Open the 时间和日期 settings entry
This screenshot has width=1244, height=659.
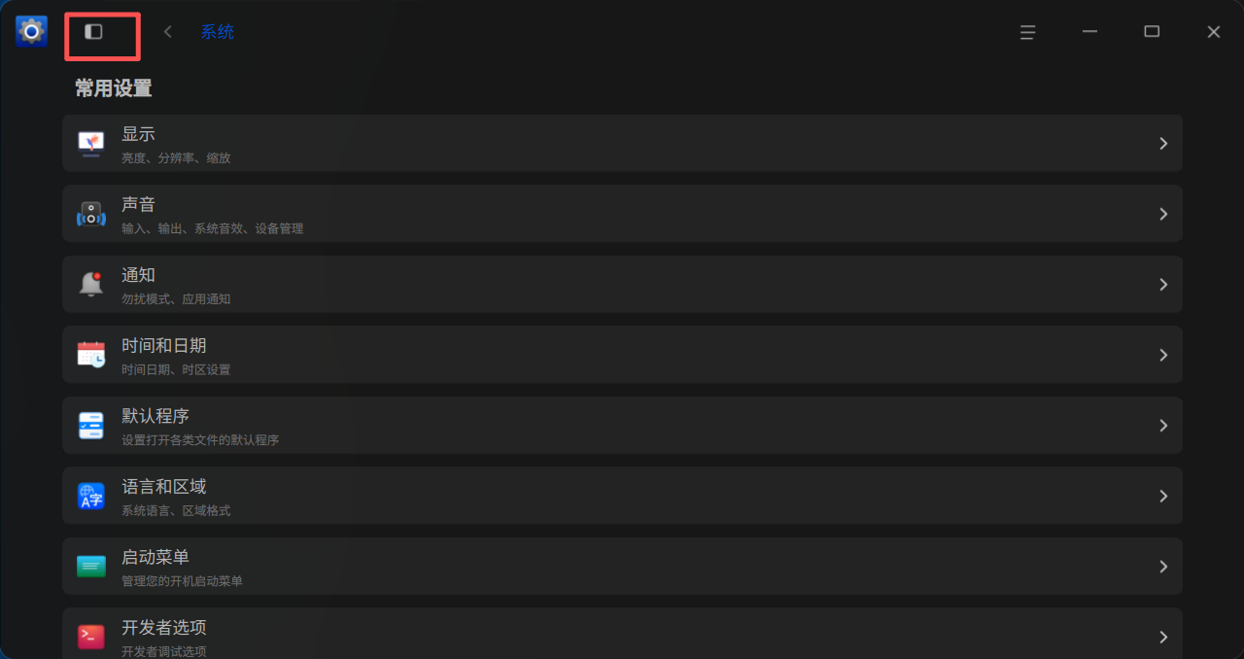pos(622,355)
